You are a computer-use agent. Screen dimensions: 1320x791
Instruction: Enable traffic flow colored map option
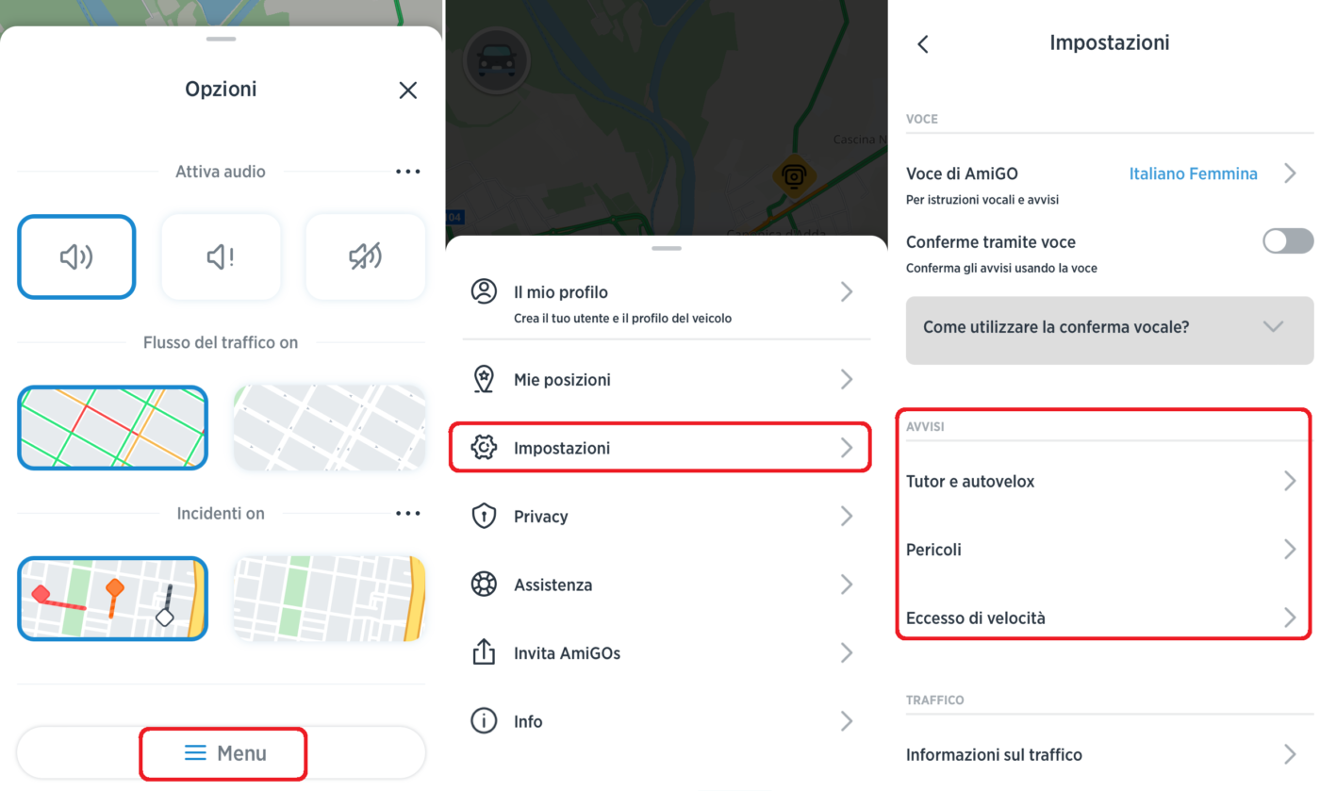[x=112, y=427]
